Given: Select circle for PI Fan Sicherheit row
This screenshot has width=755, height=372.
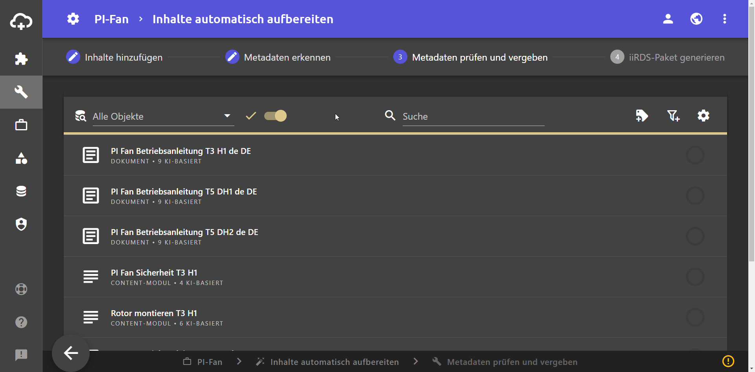Looking at the screenshot, I should tap(695, 277).
